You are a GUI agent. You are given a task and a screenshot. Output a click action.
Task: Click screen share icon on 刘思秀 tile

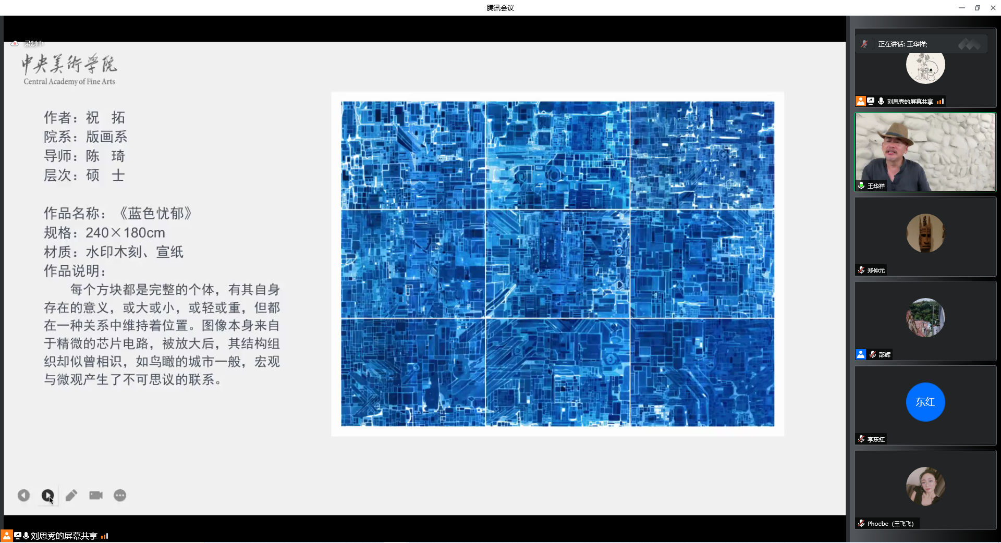click(x=871, y=101)
